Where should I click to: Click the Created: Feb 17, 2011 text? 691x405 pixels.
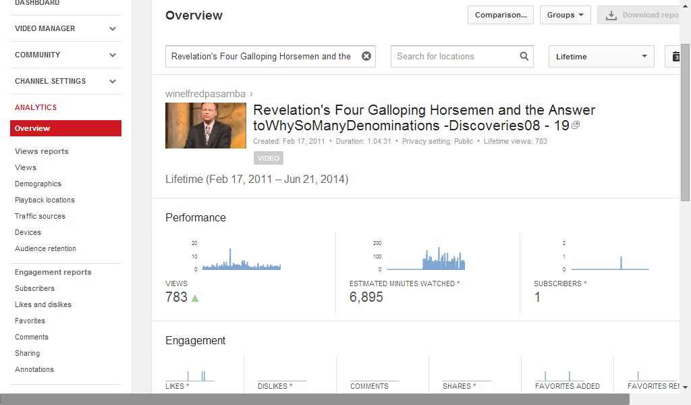[289, 142]
